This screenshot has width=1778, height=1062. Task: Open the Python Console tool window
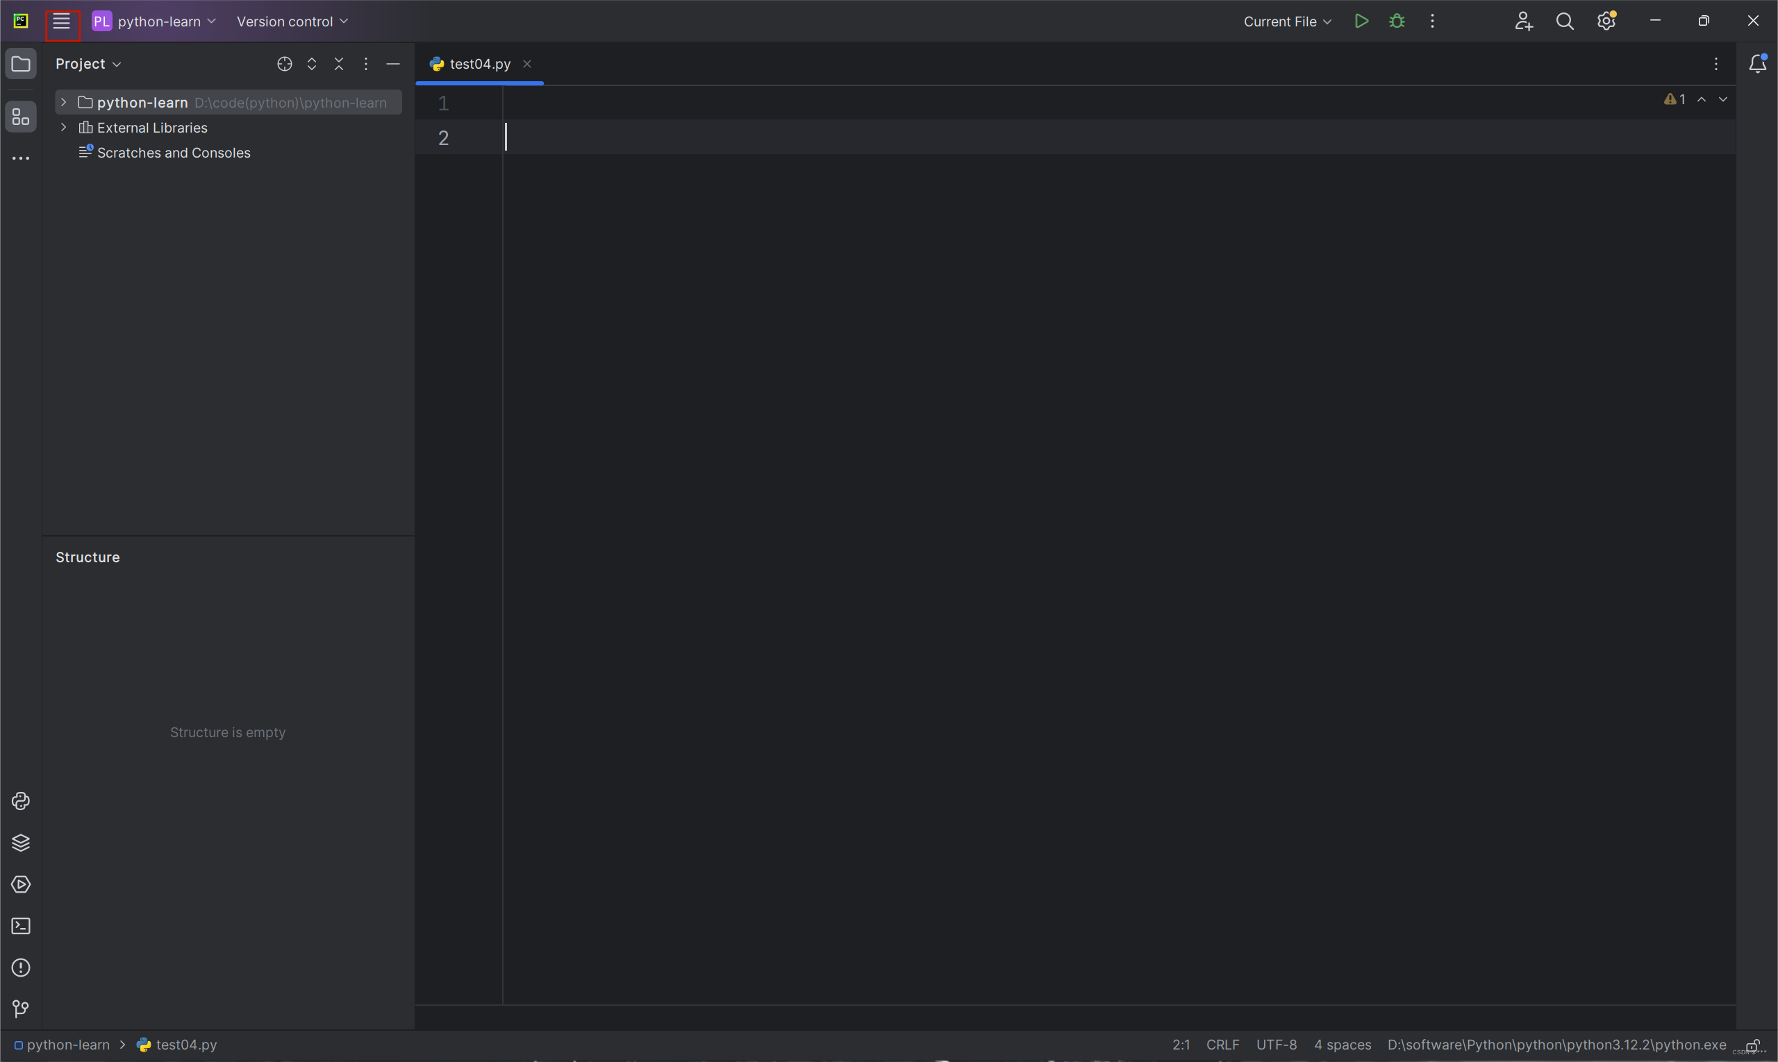click(x=21, y=801)
